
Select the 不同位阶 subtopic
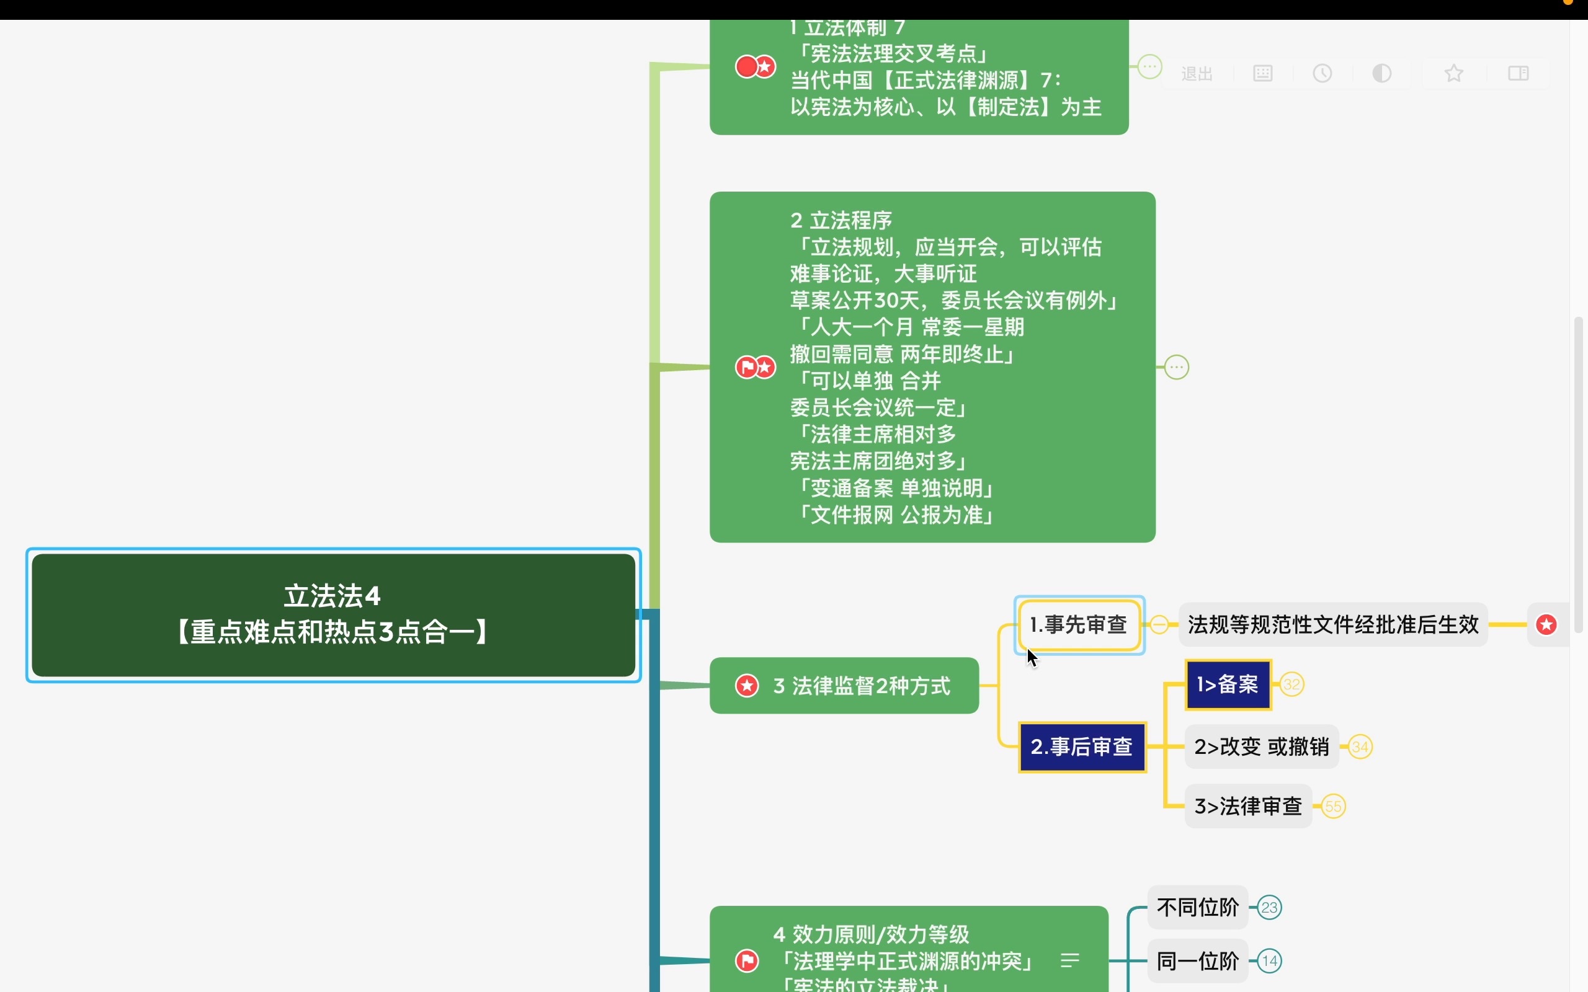(1198, 908)
